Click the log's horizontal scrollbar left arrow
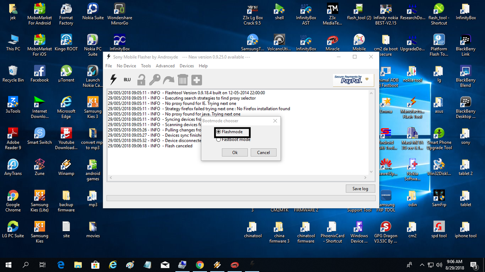The width and height of the screenshot is (485, 272). coord(111,178)
